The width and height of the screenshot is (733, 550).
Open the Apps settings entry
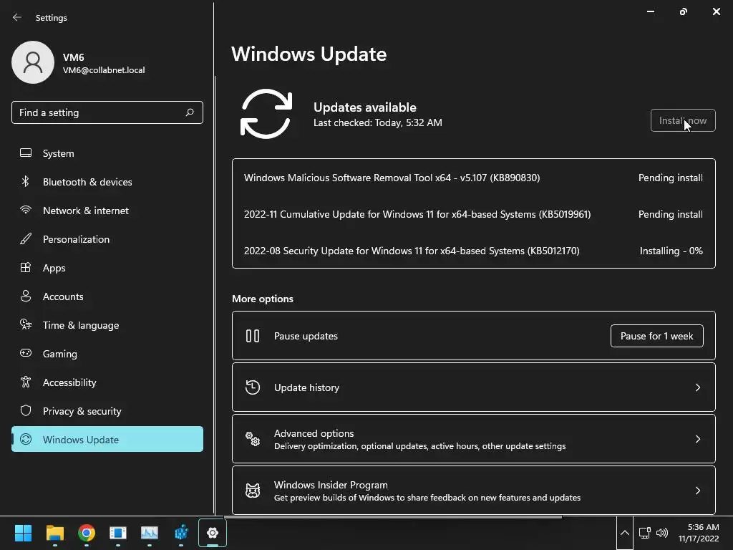click(x=107, y=268)
